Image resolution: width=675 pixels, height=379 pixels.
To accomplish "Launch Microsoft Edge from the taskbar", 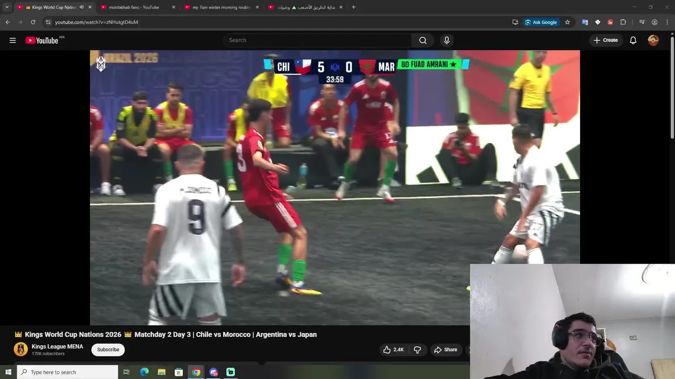I will point(144,372).
